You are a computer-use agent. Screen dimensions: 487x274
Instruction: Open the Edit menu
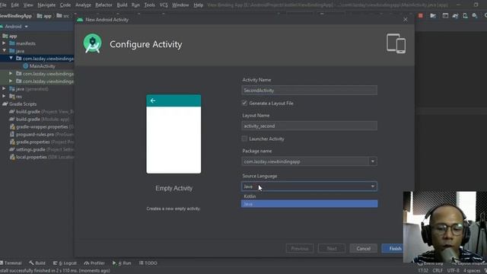pos(14,5)
